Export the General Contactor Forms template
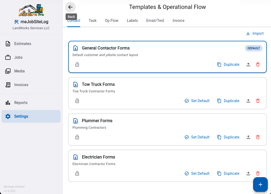Screen dimensions: 271x194 tap(248, 64)
